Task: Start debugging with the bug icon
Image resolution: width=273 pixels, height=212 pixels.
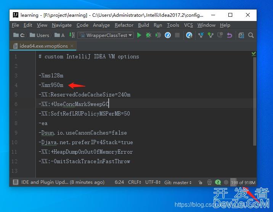Action: [148, 35]
